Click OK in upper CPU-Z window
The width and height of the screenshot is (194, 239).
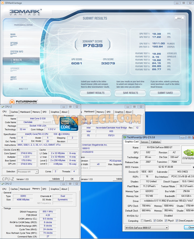(72, 179)
